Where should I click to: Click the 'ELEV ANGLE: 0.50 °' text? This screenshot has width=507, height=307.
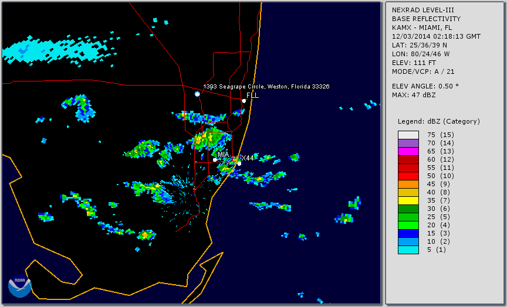[425, 86]
